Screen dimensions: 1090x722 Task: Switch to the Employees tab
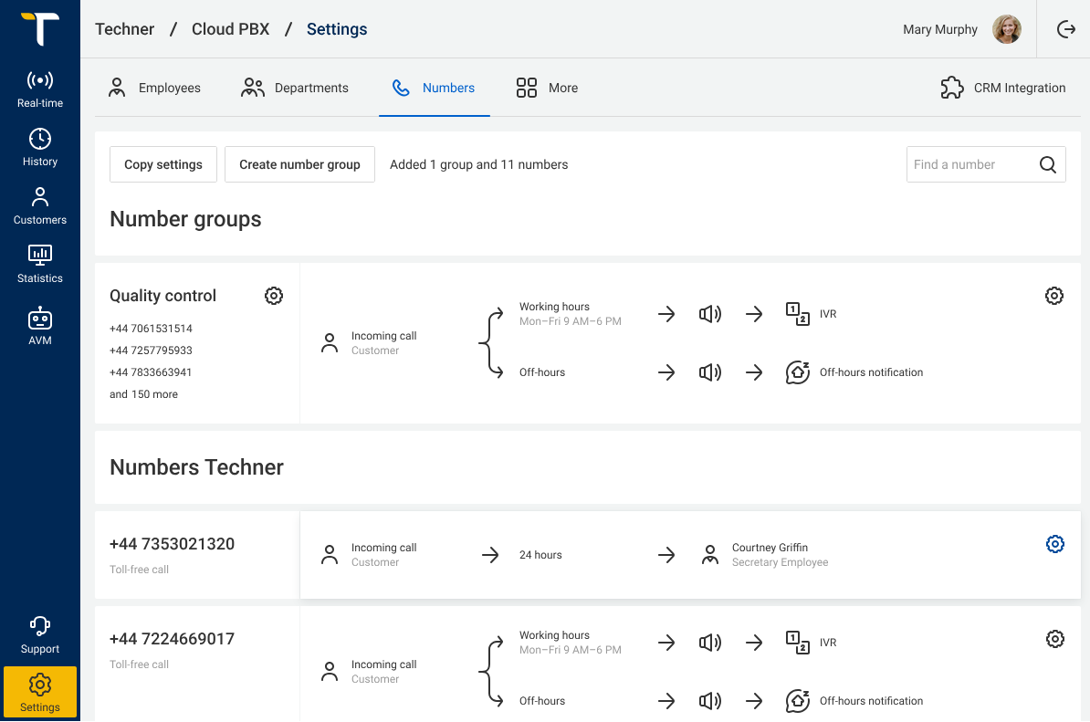click(x=154, y=88)
